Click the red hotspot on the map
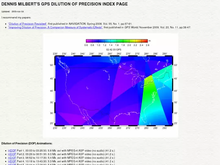The image size is (220, 165). [151, 76]
